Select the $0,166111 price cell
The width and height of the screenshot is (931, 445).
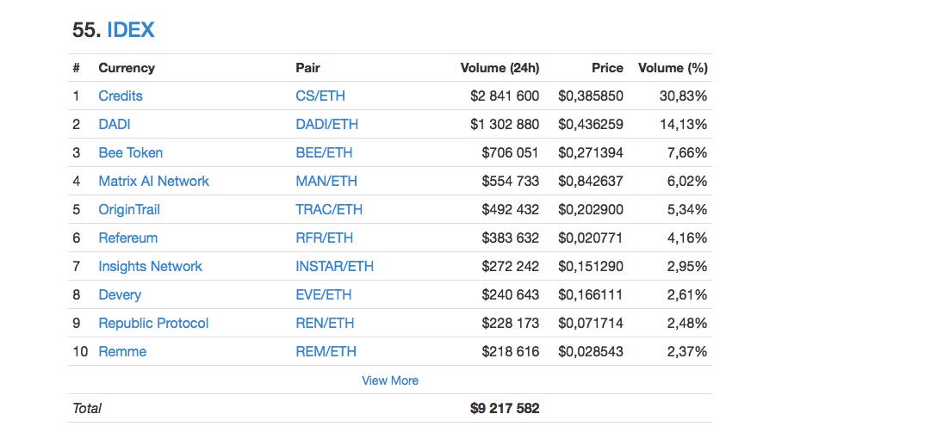[591, 295]
